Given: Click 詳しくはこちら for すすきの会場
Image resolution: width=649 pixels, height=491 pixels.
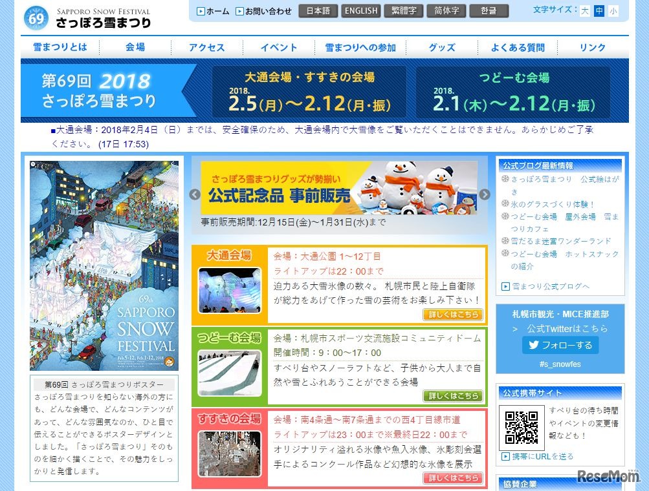Looking at the screenshot, I should coord(453,478).
